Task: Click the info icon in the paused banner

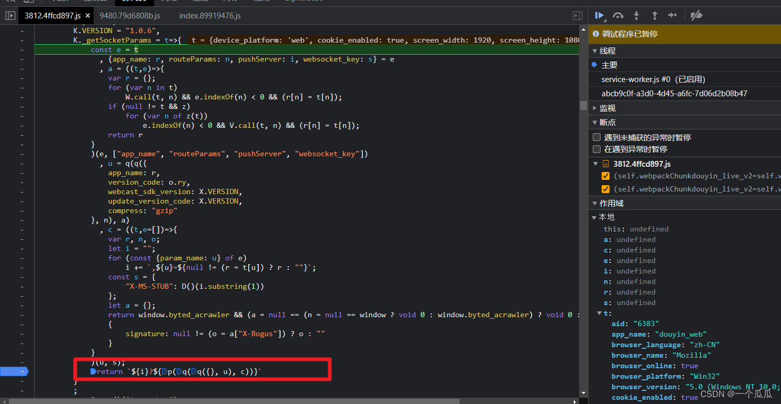Action: click(x=596, y=34)
